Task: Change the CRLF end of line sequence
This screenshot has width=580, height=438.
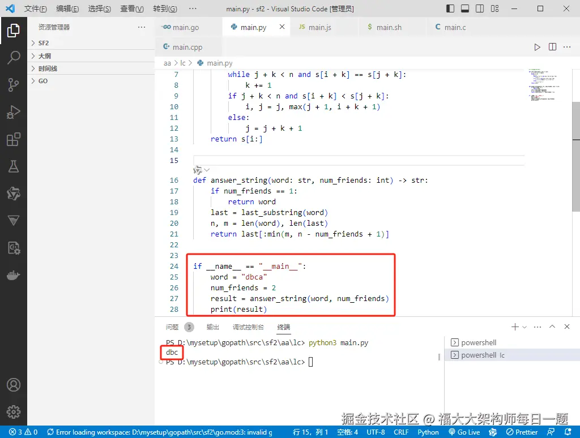Action: pos(401,432)
